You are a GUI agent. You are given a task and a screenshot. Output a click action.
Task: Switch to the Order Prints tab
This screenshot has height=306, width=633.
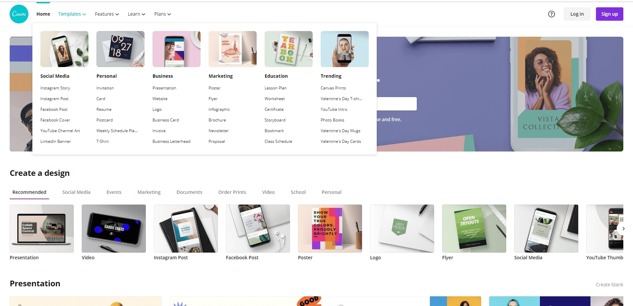232,192
